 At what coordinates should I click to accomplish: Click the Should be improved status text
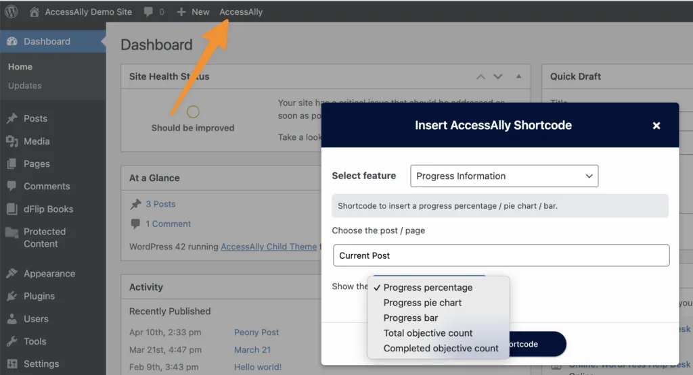pyautogui.click(x=193, y=128)
